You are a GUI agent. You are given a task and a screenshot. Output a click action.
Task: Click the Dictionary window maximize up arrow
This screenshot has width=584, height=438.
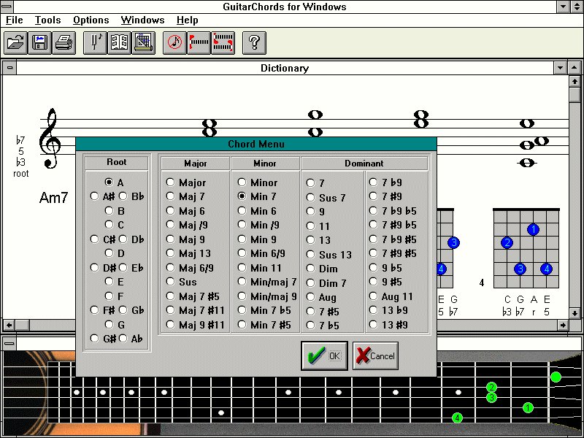click(574, 68)
